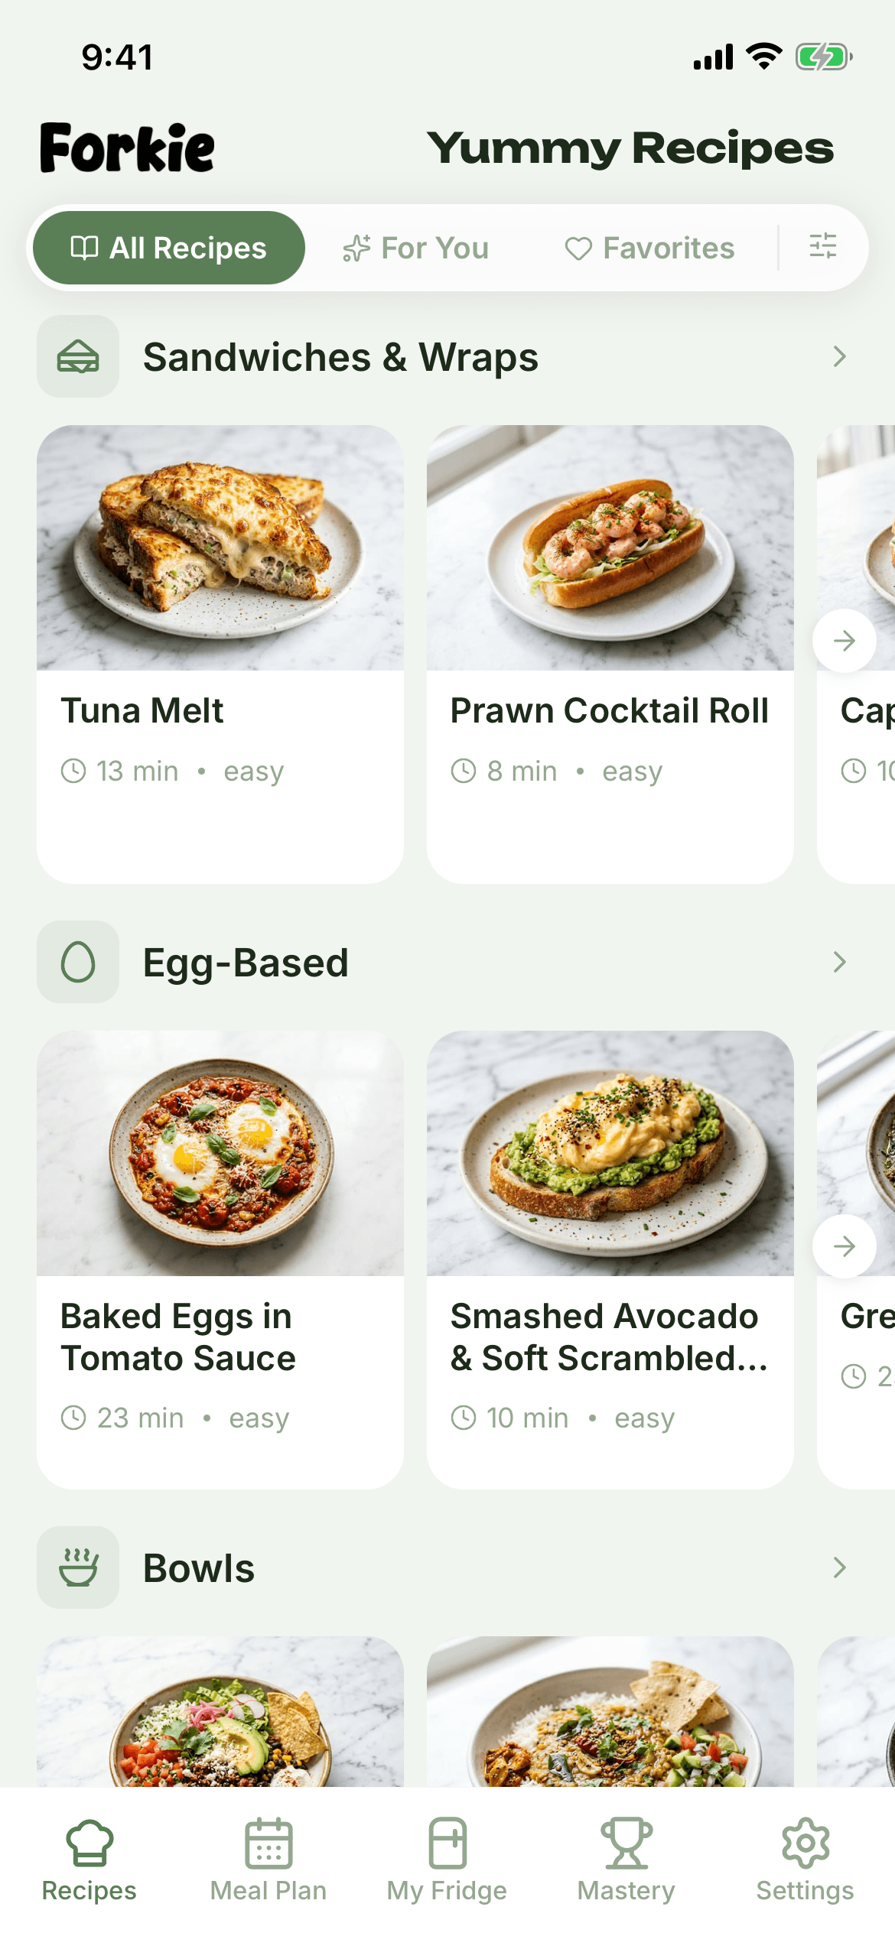
Task: Tap the sandwich icon beside Sandwiches & Wraps
Action: click(77, 356)
